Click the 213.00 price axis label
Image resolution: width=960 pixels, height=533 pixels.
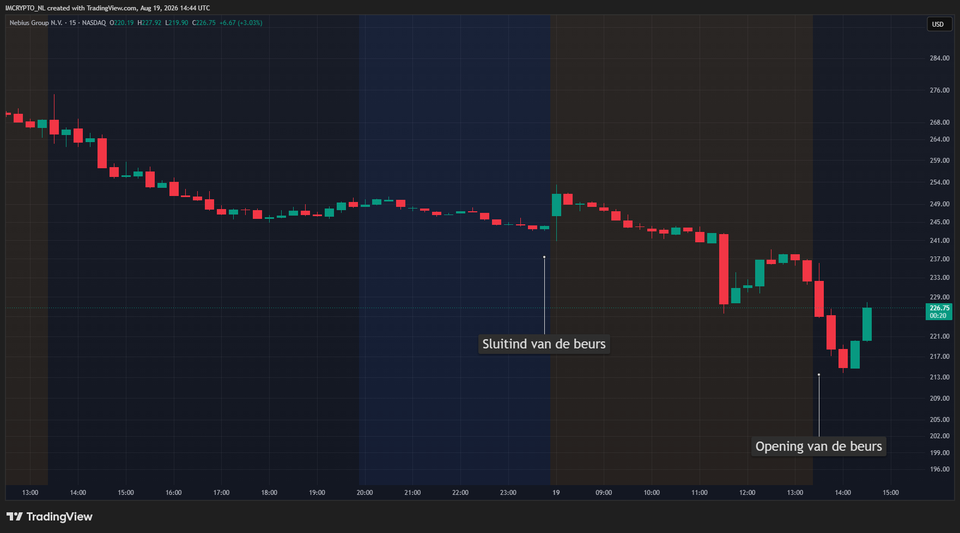(x=939, y=377)
